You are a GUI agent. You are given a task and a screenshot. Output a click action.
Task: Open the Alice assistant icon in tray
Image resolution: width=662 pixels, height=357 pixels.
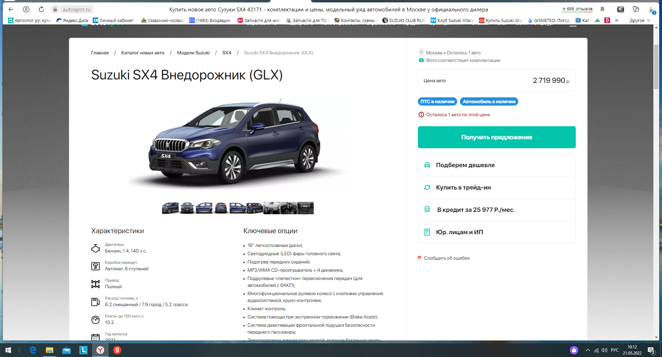(x=574, y=350)
